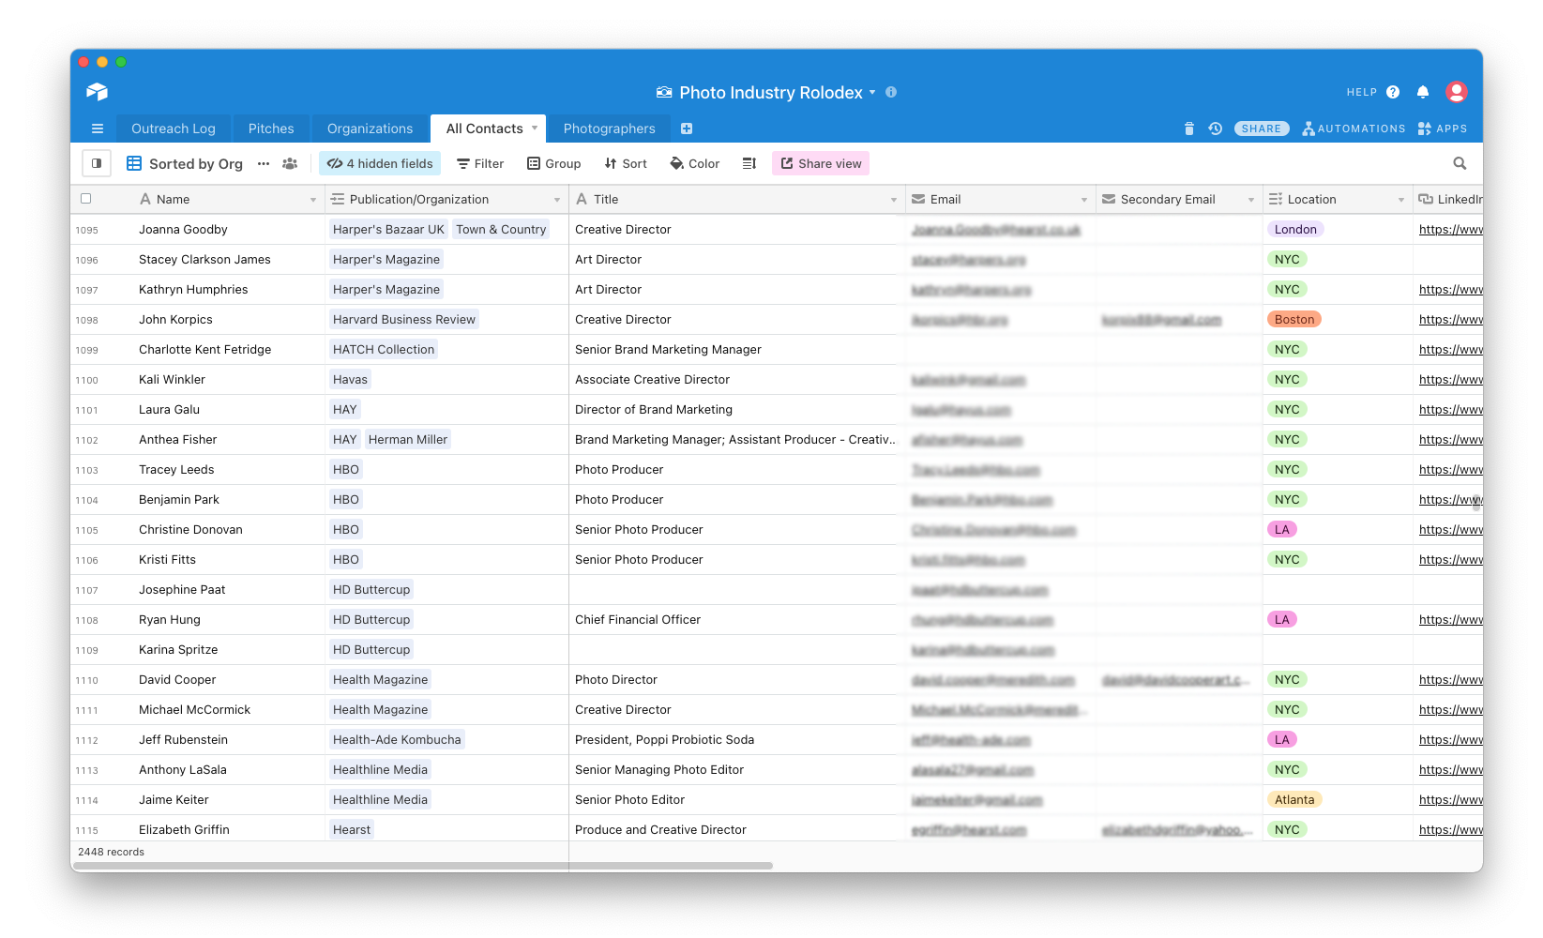
Task: Click the help question mark icon
Action: 1393,92
